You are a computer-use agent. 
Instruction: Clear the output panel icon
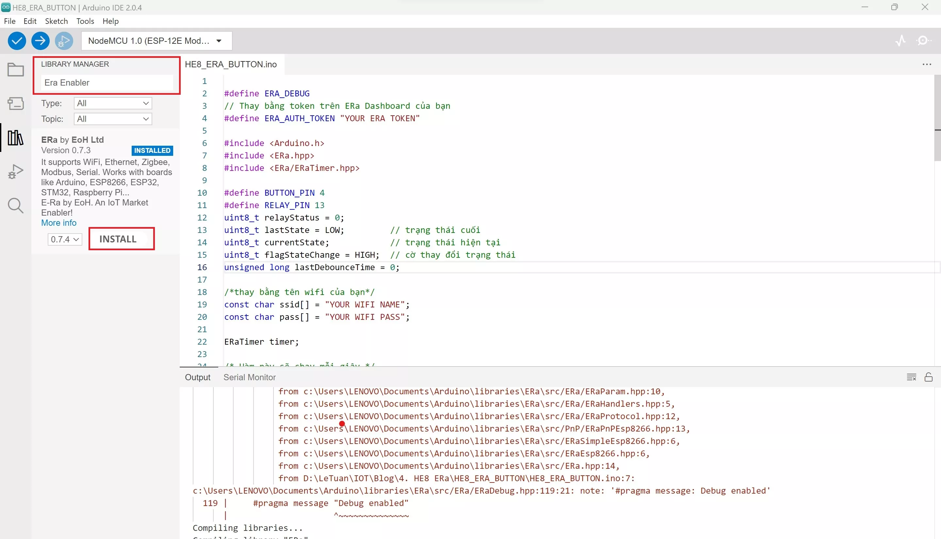(911, 377)
